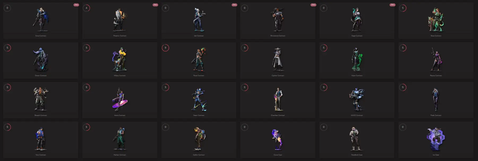This screenshot has width=478, height=161.
Task: Click the Free badge on Sova card
Action: [x=76, y=5]
